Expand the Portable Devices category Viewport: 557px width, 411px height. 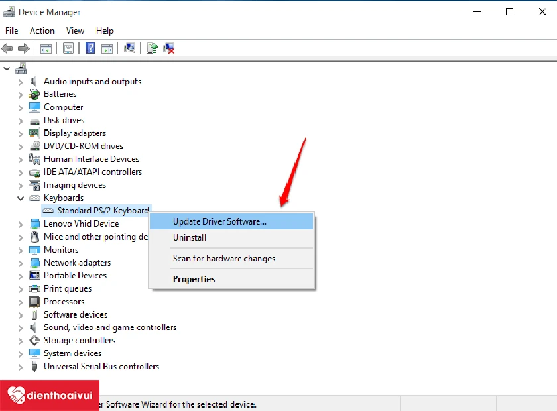click(x=21, y=276)
